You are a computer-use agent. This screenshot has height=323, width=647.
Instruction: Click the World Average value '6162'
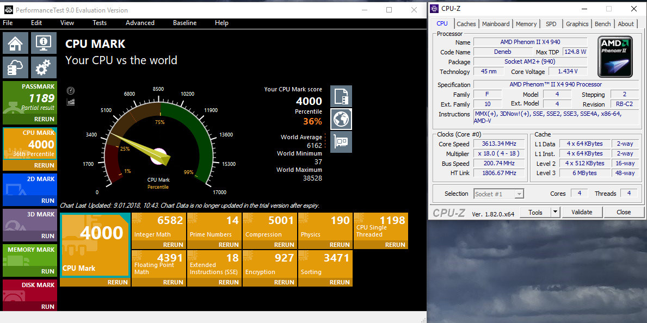[315, 146]
